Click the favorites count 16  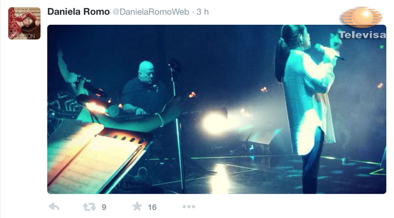pyautogui.click(x=152, y=207)
